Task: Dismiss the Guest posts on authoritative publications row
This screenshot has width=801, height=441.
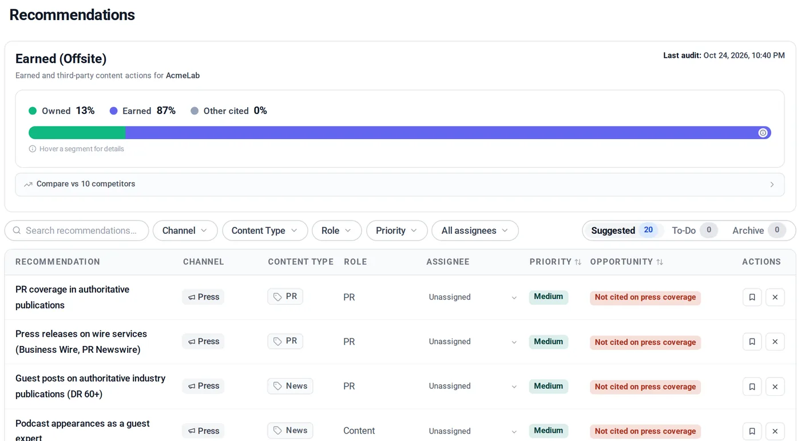Action: [775, 387]
